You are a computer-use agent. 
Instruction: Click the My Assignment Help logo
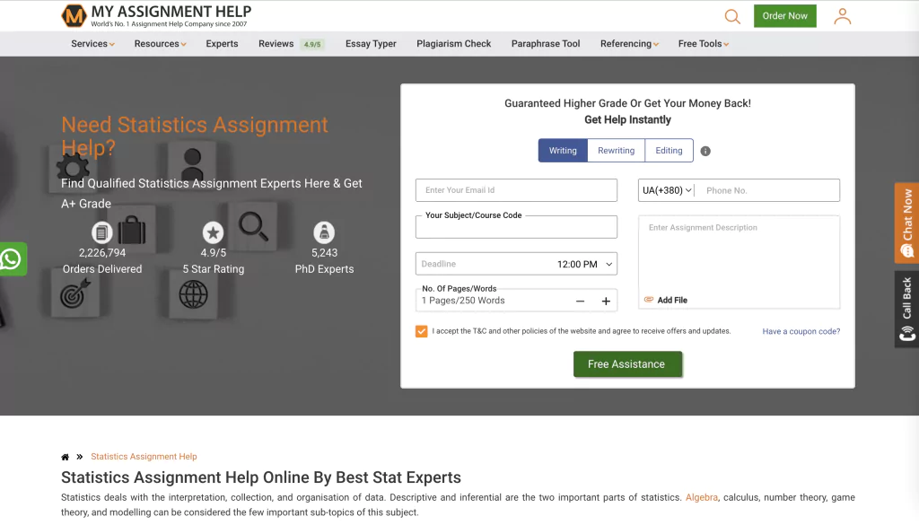pos(156,16)
